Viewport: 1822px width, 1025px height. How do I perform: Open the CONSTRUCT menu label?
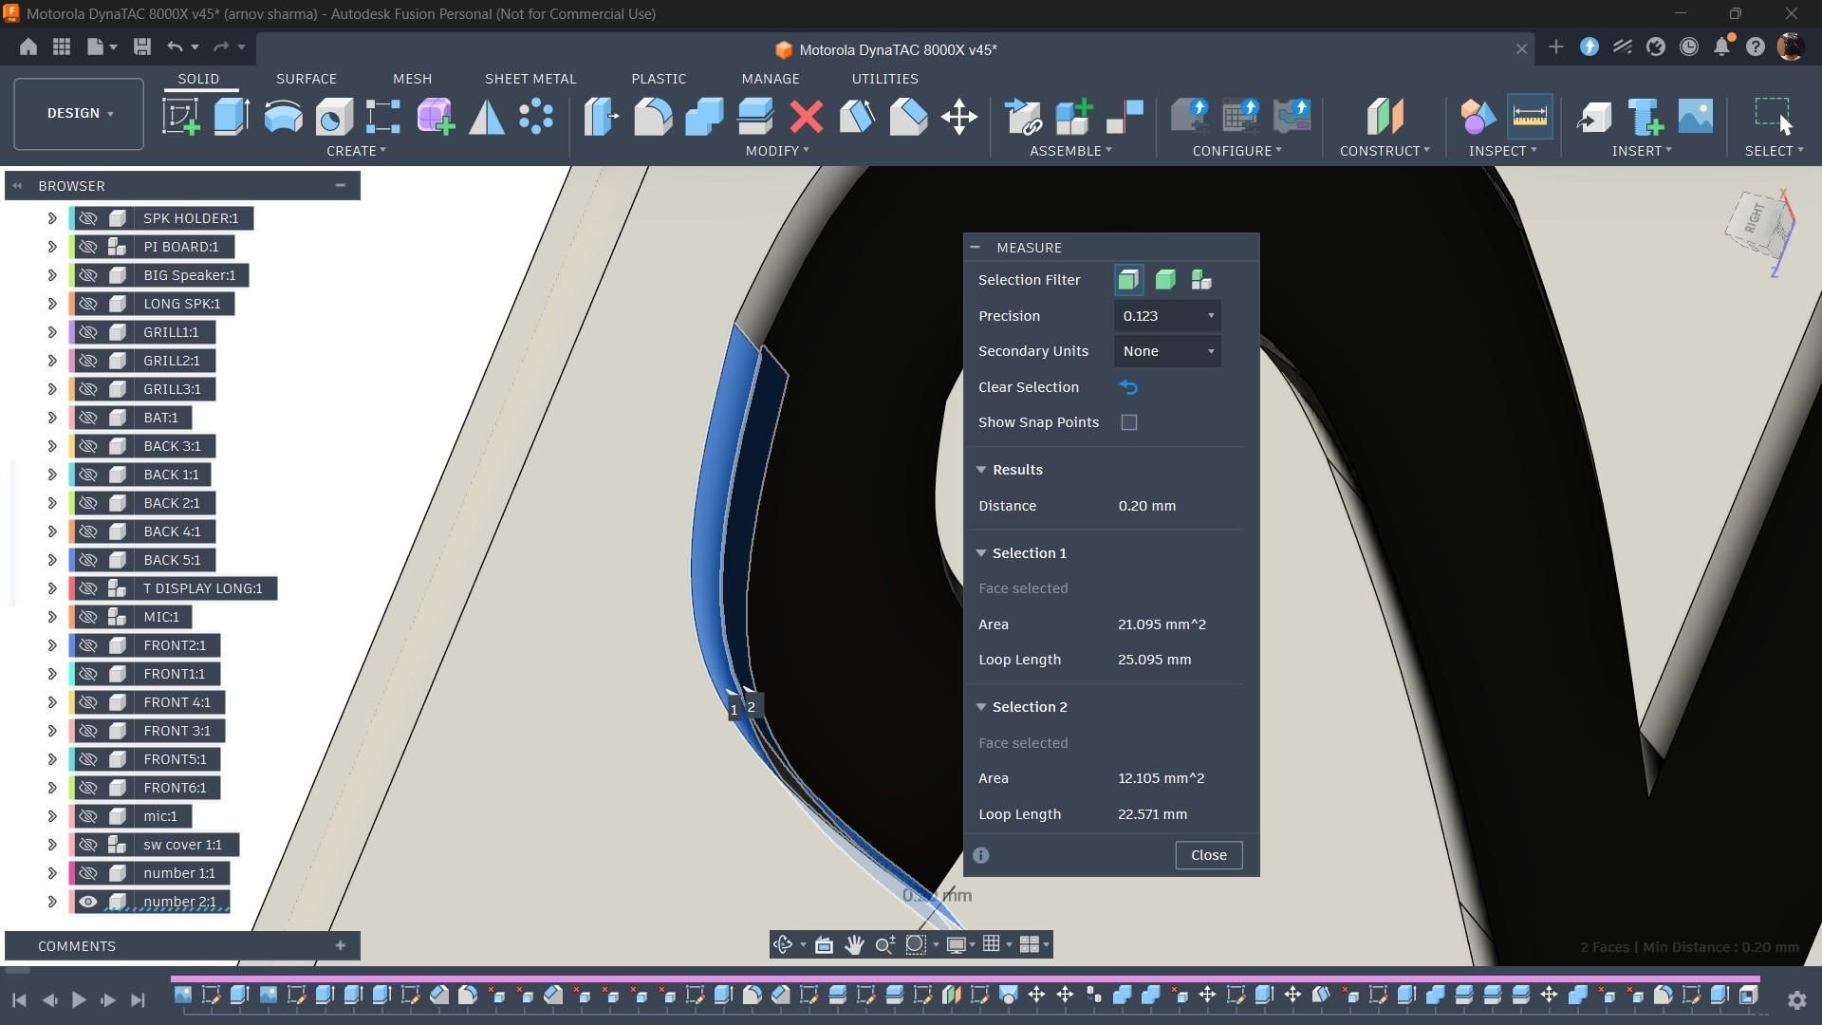point(1385,151)
